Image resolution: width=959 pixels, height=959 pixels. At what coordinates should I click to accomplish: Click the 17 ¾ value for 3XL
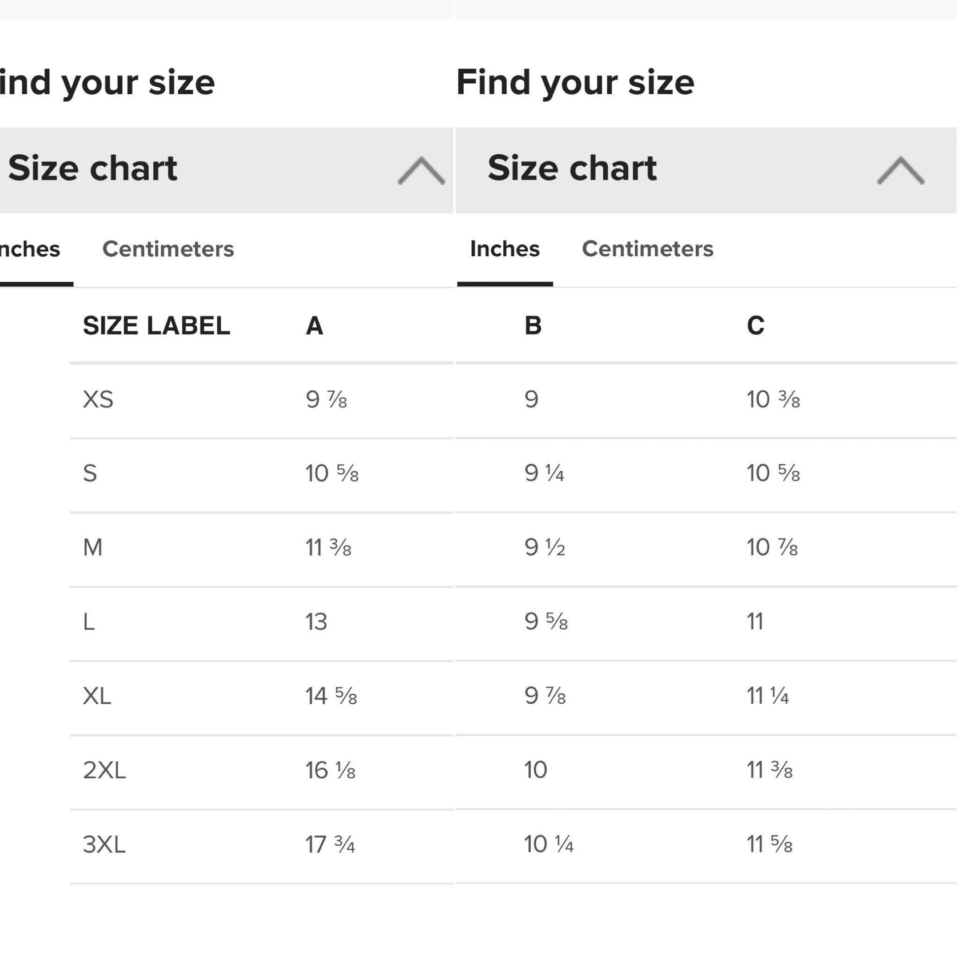click(330, 844)
